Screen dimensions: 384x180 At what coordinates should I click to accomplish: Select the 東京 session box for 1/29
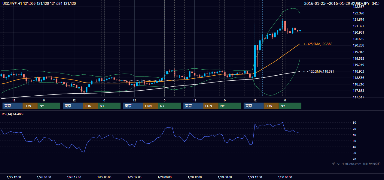tap(254, 106)
